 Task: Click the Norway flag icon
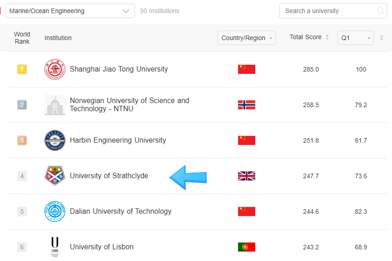coord(246,105)
